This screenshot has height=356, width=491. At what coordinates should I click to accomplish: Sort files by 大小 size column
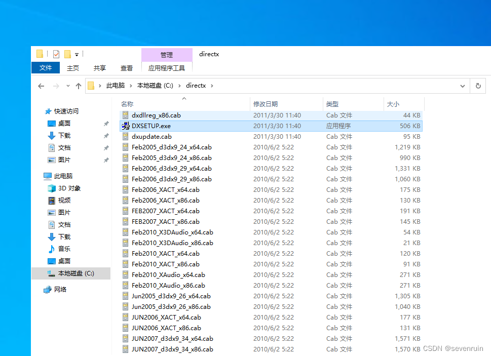(x=393, y=104)
